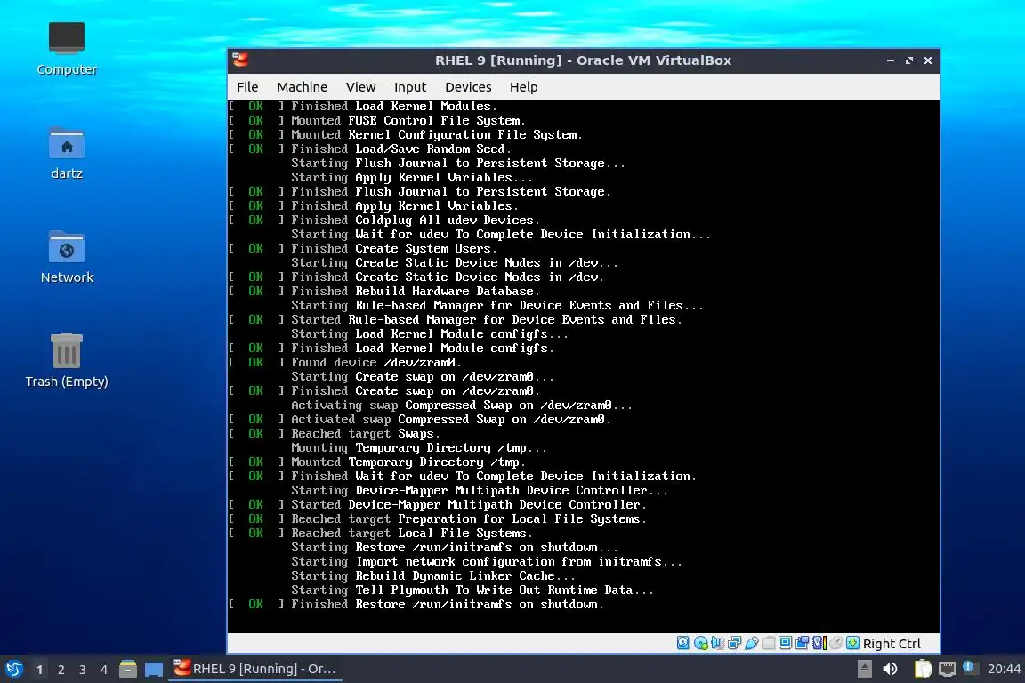
Task: Open the bird-logo application menu in taskbar
Action: (x=14, y=670)
